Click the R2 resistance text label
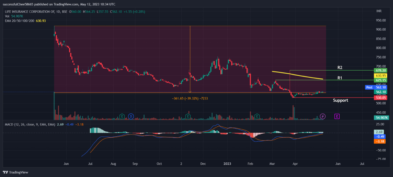The width and height of the screenshot is (393, 177). click(x=340, y=68)
